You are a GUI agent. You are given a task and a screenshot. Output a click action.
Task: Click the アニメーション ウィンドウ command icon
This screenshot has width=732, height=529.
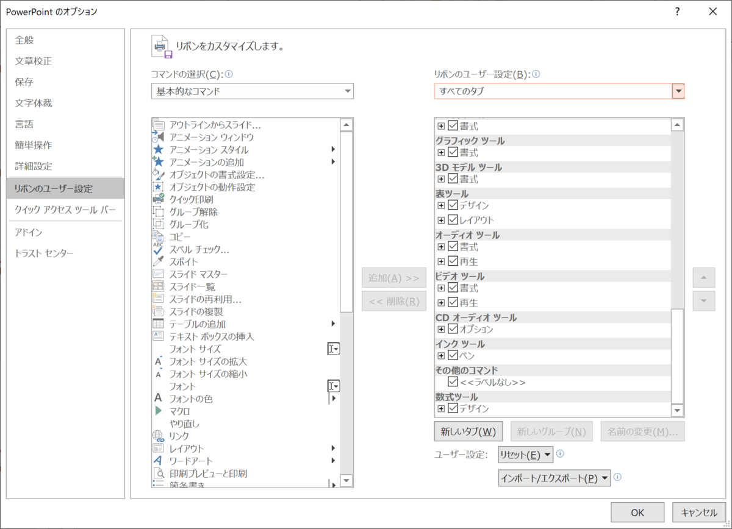(158, 137)
